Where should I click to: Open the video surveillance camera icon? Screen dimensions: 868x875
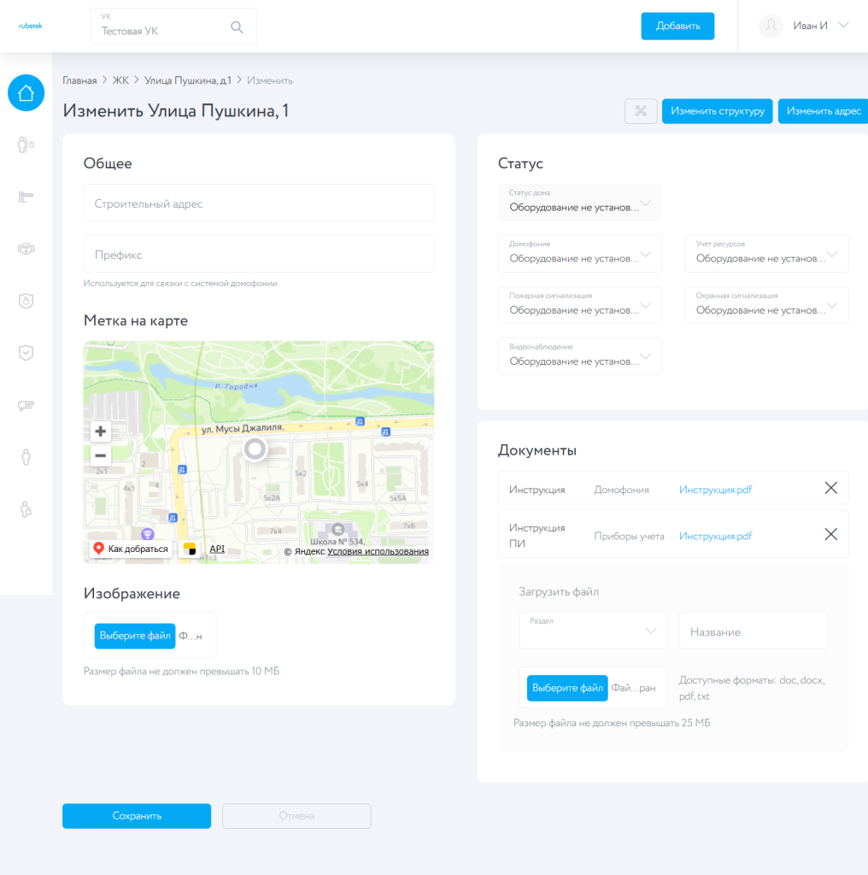coord(26,405)
